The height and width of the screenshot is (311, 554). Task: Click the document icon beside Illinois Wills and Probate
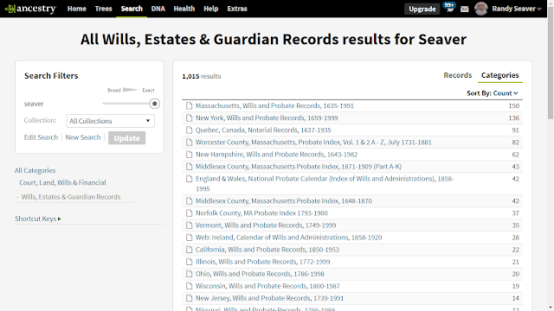click(190, 262)
